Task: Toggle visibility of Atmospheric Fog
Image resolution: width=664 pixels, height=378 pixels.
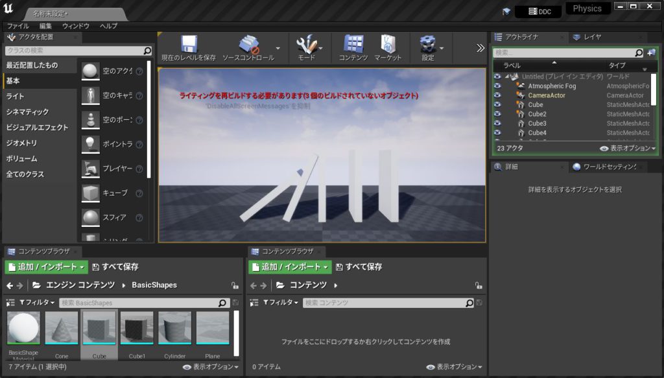Action: coord(497,86)
